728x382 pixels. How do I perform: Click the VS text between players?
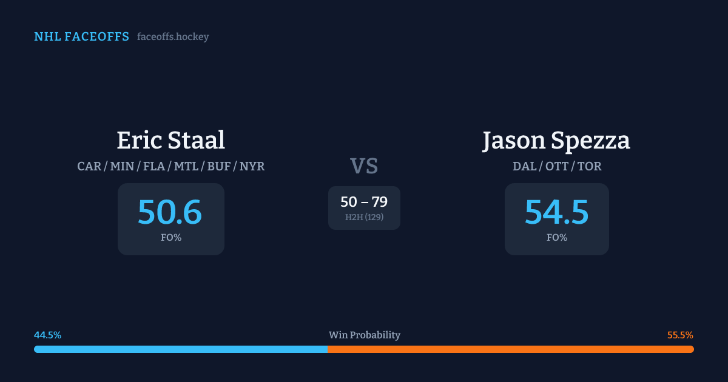[x=363, y=166]
